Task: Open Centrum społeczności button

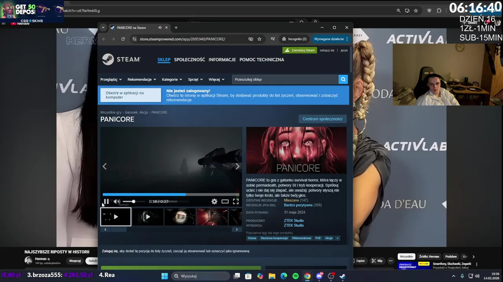Action: (x=322, y=119)
